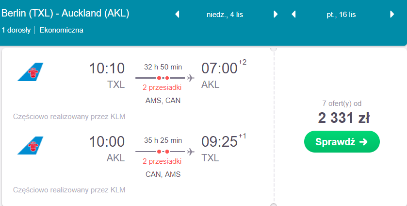Open the Ekonomiczna cabin class option

[61, 30]
